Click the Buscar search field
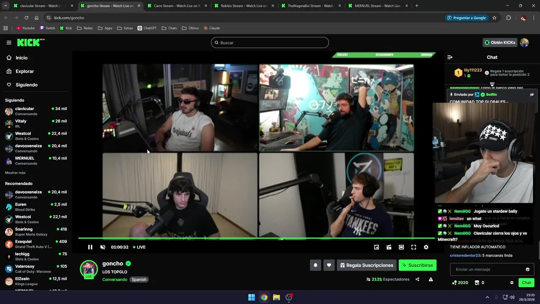540x304 pixels. click(270, 43)
